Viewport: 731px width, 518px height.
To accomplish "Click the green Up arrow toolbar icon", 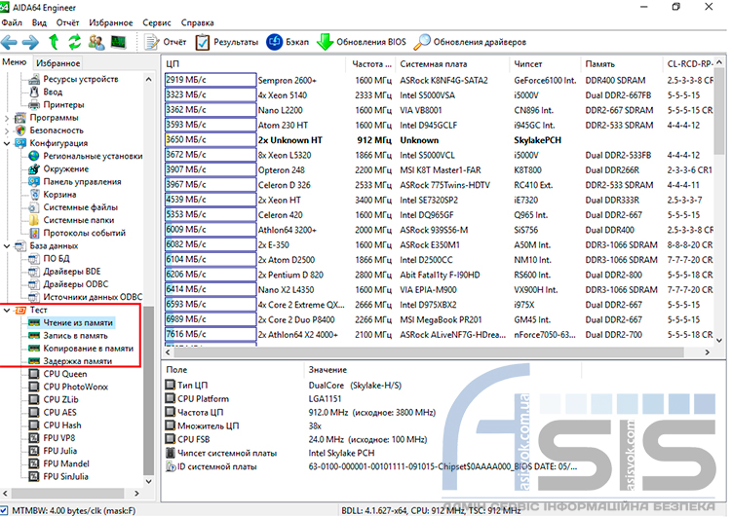I will [54, 43].
